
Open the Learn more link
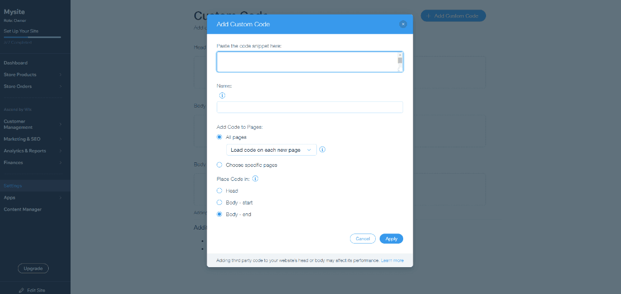pos(392,261)
